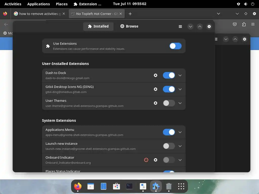The width and height of the screenshot is (259, 194).
Task: Switch to the Installed tab
Action: [98, 26]
